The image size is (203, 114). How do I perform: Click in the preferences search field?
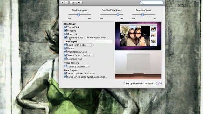click(x=152, y=3)
